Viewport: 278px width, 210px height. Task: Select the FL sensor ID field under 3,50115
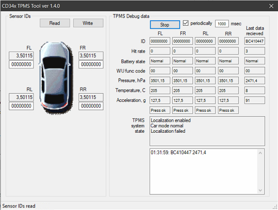[x=21, y=64]
